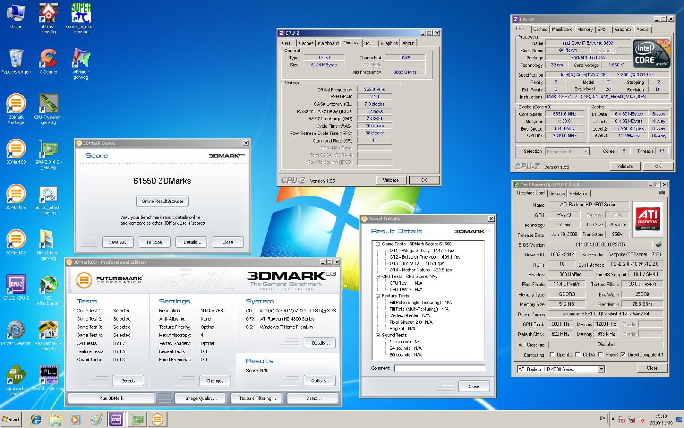Export the score with To Excel
This screenshot has height=428, width=684.
coord(154,242)
